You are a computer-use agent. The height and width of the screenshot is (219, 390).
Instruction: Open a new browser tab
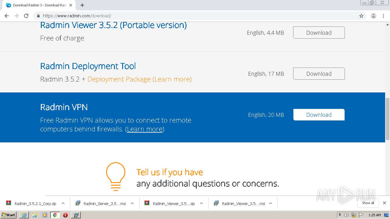82,5
